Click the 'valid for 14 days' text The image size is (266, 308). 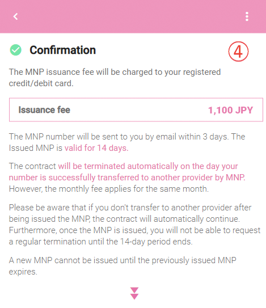click(96, 148)
